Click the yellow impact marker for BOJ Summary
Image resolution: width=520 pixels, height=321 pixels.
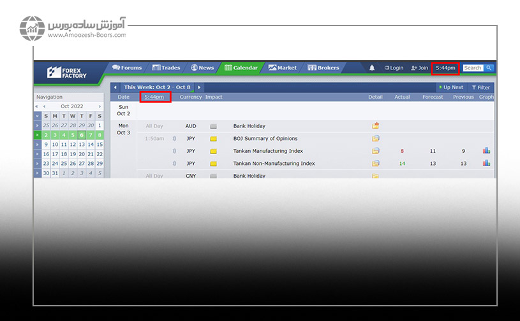tap(214, 139)
